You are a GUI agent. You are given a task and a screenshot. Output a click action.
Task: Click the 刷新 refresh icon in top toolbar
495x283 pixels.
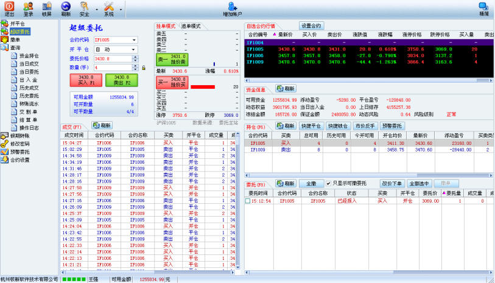(x=66, y=9)
